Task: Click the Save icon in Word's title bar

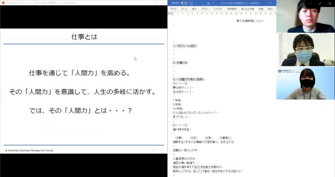Action: pos(191,3)
